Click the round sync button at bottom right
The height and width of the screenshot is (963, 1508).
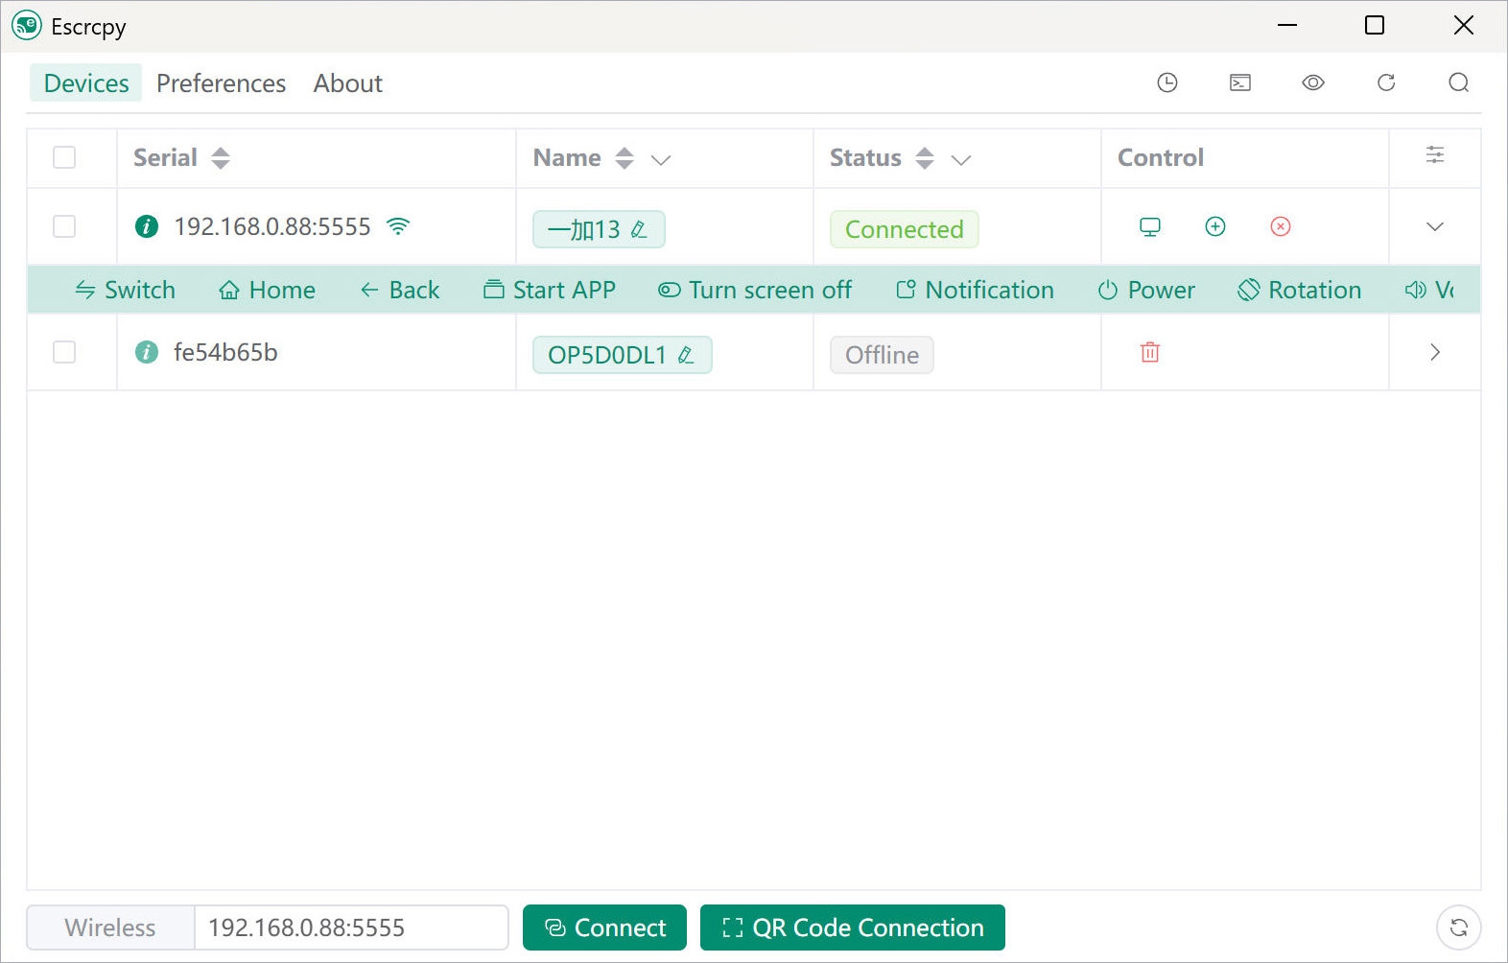click(1459, 928)
